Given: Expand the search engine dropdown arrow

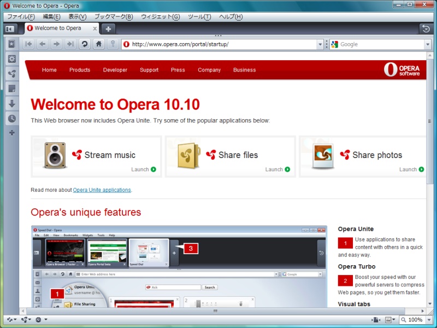Looking at the screenshot, I should [428, 44].
